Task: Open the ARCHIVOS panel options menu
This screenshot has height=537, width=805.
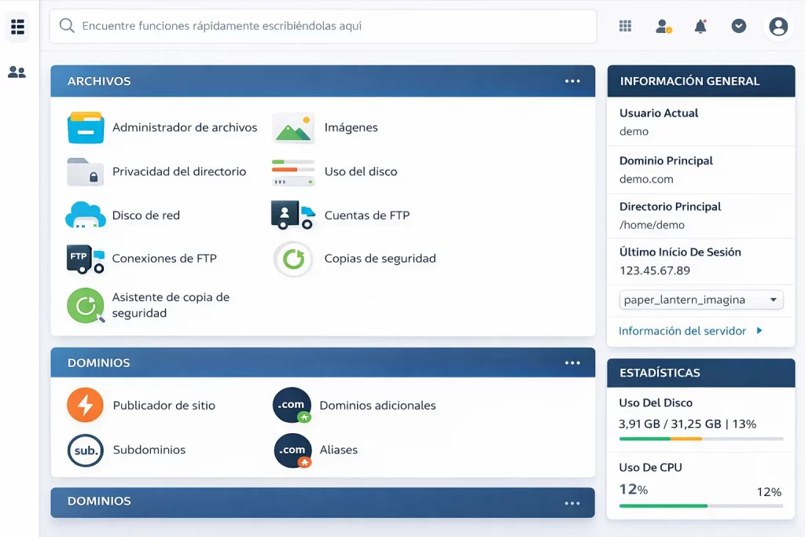Action: tap(573, 80)
